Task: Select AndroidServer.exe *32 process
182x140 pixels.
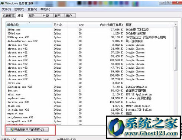Action: 90,41
